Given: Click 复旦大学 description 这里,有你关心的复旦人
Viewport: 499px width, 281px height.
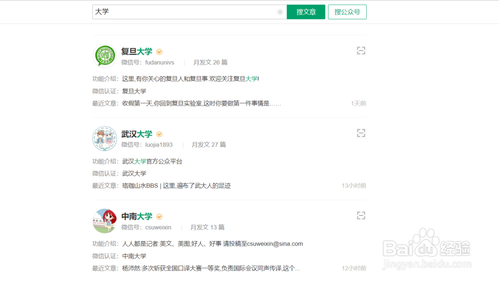Looking at the screenshot, I should [x=190, y=79].
